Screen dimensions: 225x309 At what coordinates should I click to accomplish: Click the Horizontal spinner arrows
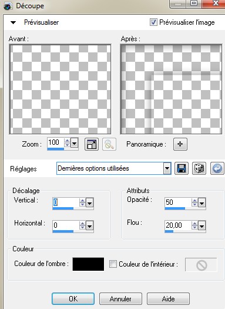tap(82, 225)
